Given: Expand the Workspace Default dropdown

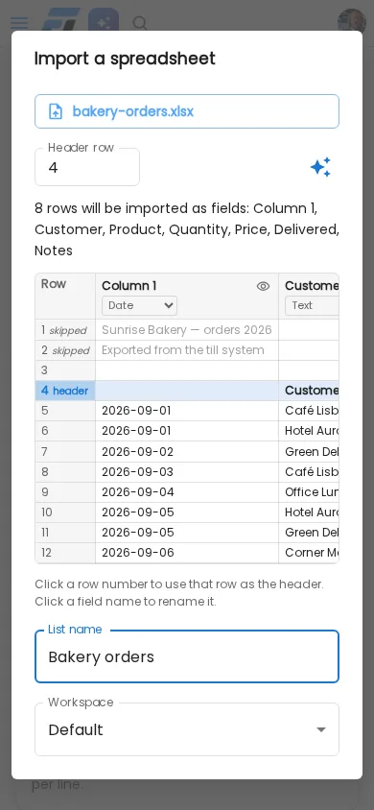Looking at the screenshot, I should coord(187,729).
